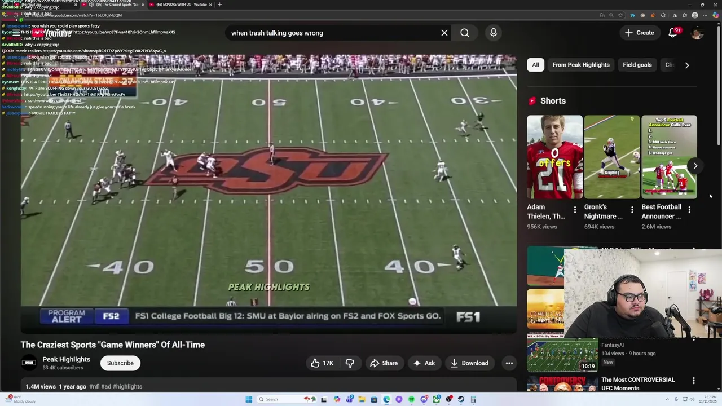Open Spotify from taskbar
Viewport: 722px width, 406px height.
(411, 399)
